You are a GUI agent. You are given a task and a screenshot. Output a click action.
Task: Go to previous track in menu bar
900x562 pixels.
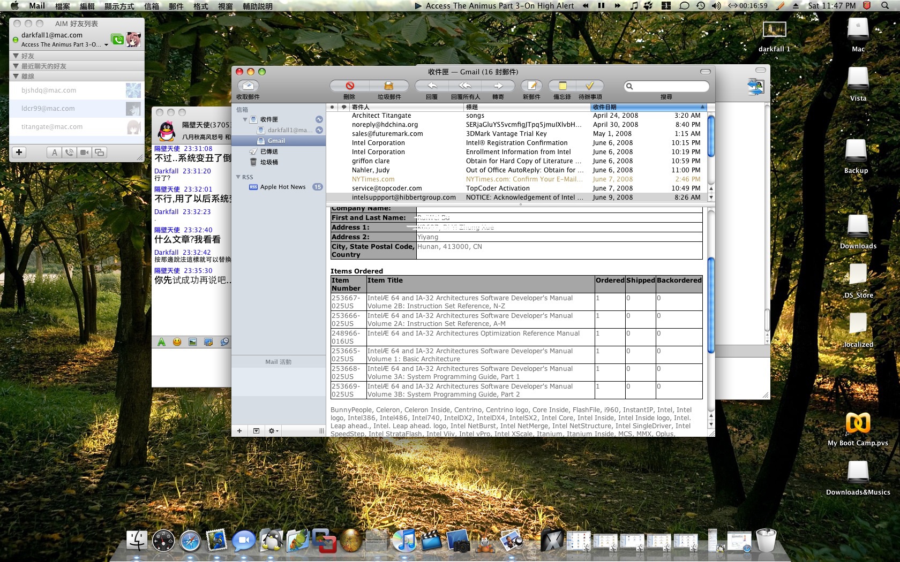tap(586, 6)
